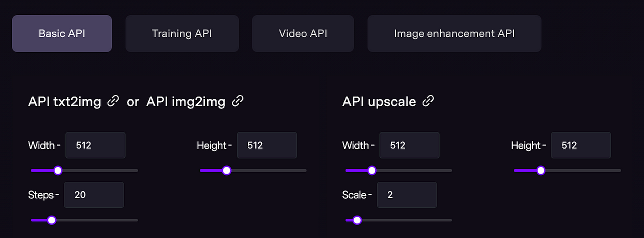Click the Steps input field showing 20
The height and width of the screenshot is (238, 644).
pyautogui.click(x=94, y=195)
